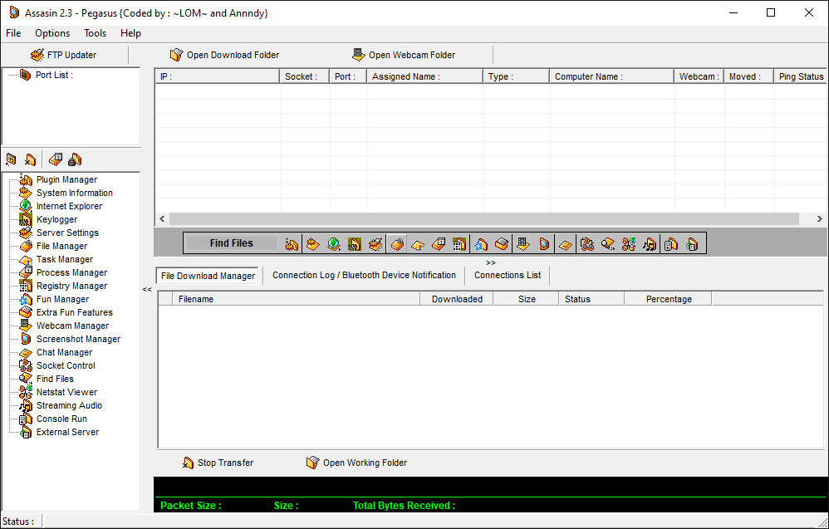Open the Tools menu
Screen dimensions: 829x529
[x=95, y=33]
